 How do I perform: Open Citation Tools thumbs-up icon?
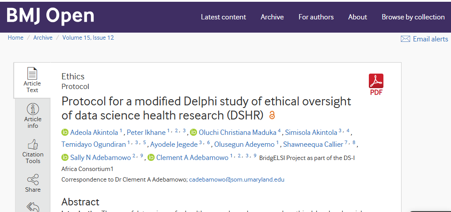tap(33, 144)
